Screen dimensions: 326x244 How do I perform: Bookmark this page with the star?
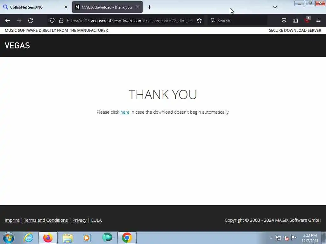click(x=199, y=20)
